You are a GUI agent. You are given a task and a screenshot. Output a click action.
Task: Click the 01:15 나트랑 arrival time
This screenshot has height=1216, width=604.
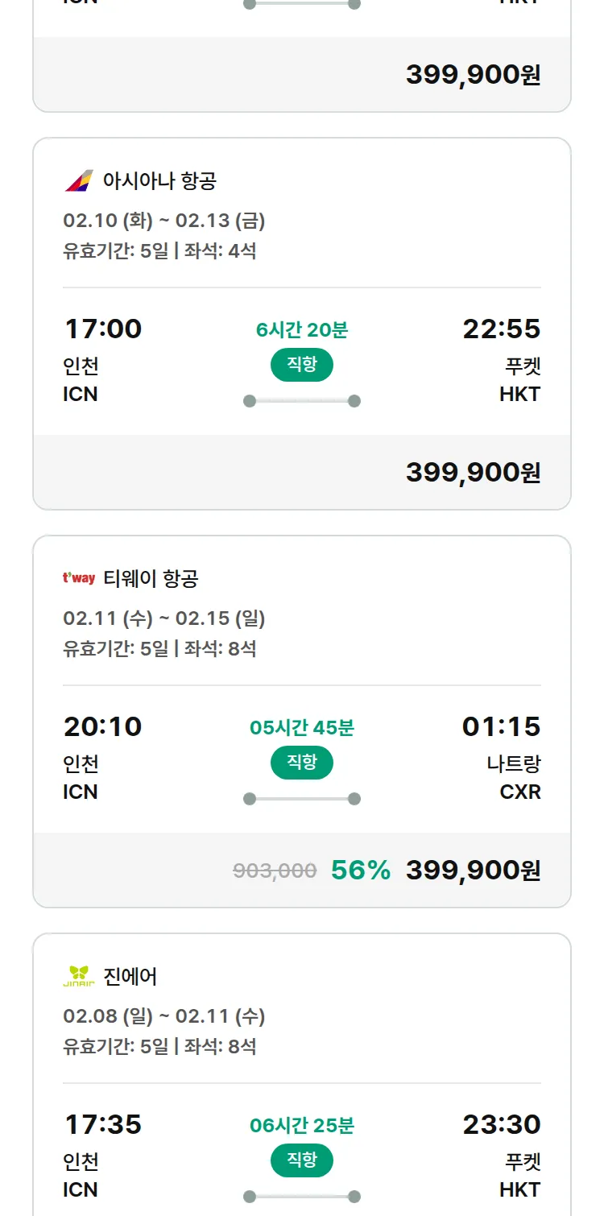(x=501, y=726)
